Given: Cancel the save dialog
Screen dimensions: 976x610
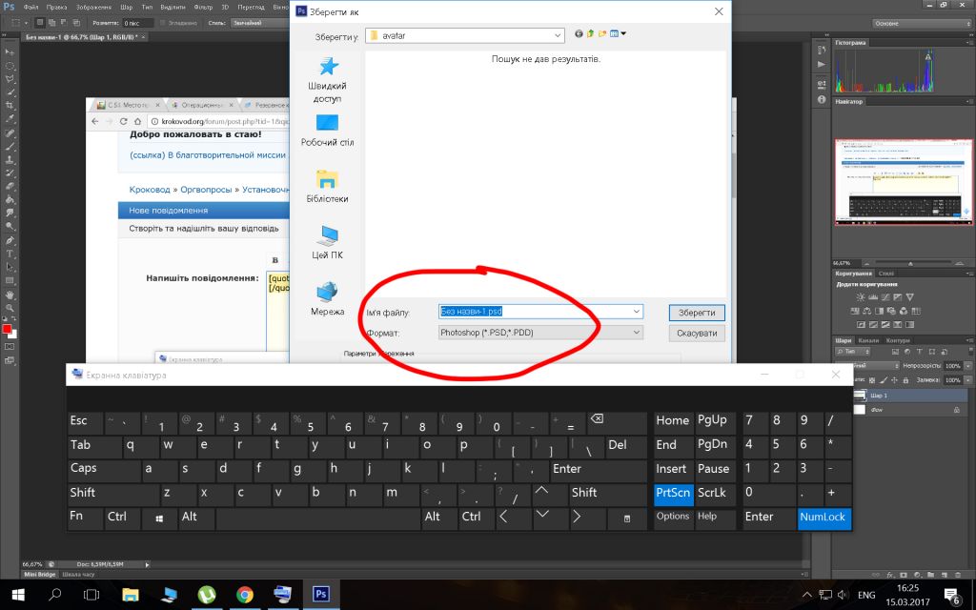Looking at the screenshot, I should (696, 334).
